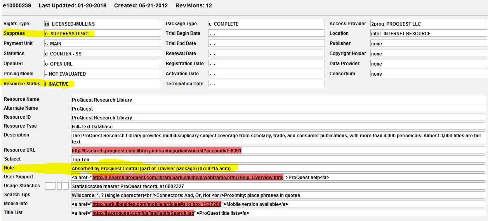488x221 pixels.
Task: Select the Pricing Model field NOT EVALUATED
Action: pyautogui.click(x=102, y=74)
